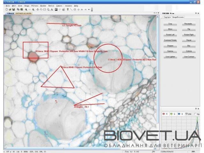
Task: Enable the log checkbox in histogram
Action: [x=195, y=114]
